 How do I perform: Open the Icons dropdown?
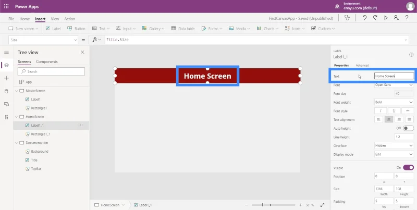295,29
